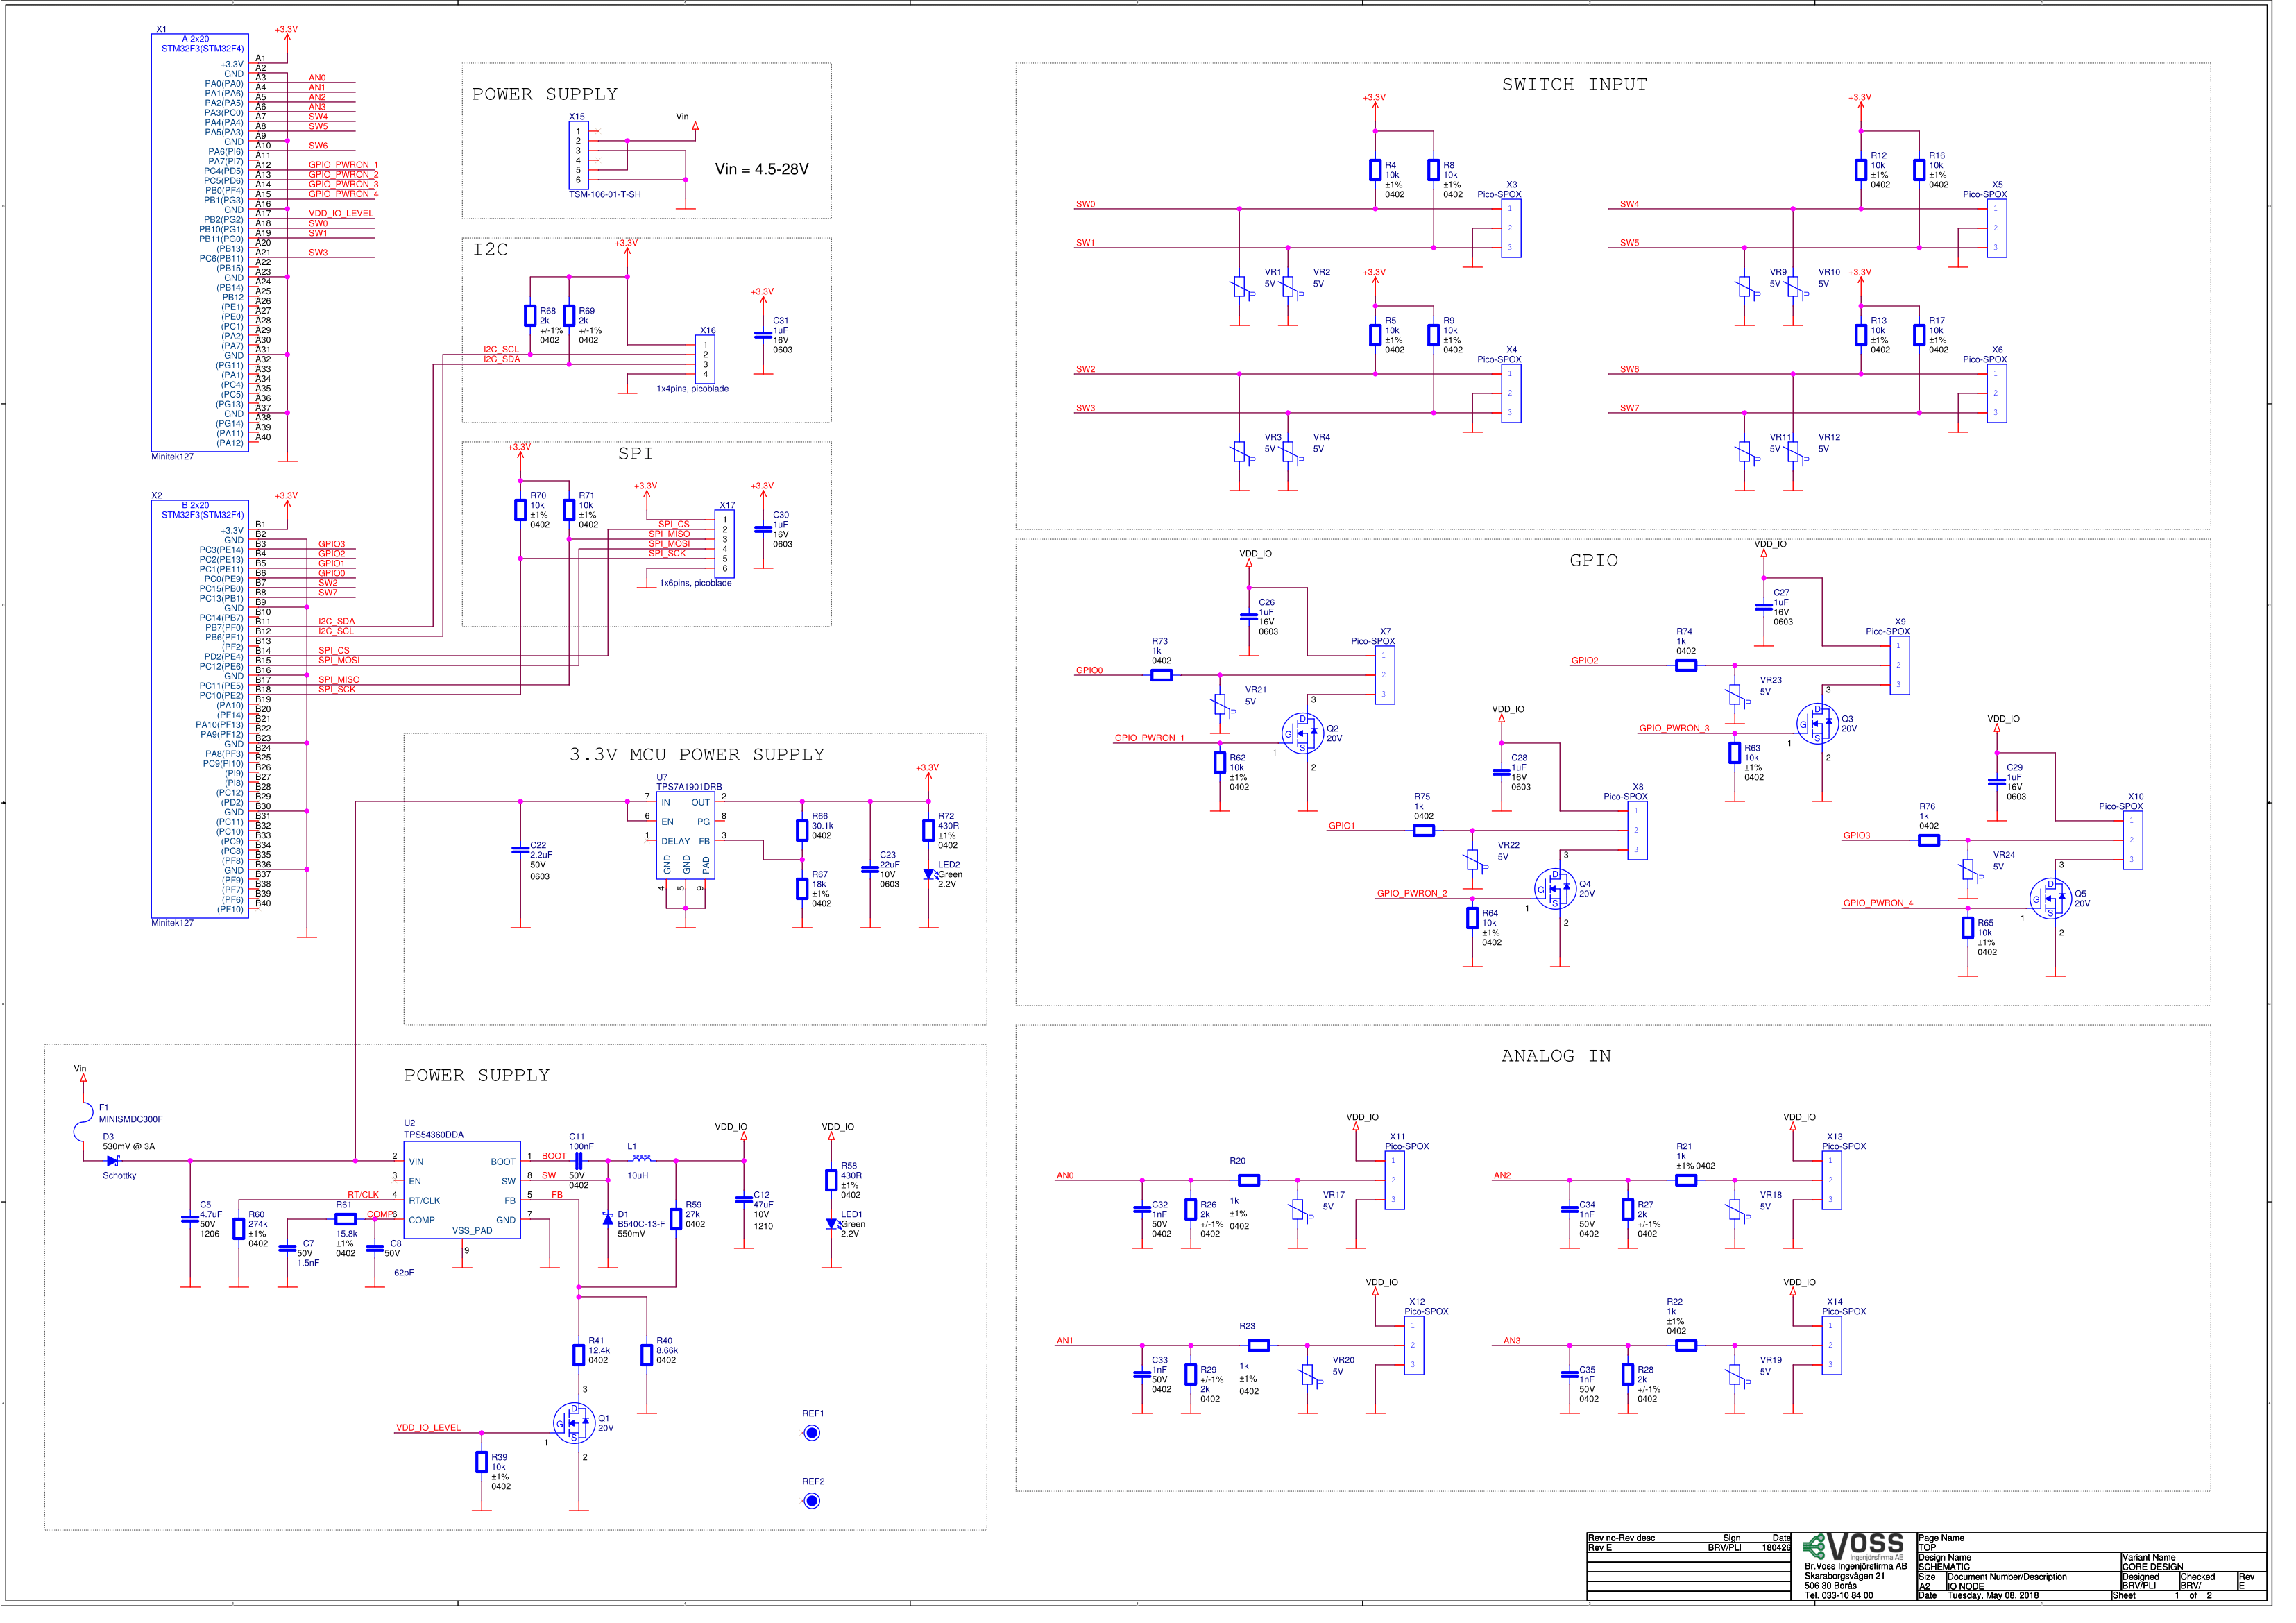
Task: Click the 'GPIO_PWRON_3' label beside Q3
Action: (x=1690, y=736)
